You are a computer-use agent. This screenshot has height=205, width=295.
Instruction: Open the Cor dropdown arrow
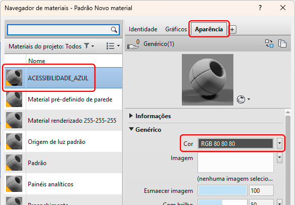pyautogui.click(x=279, y=143)
